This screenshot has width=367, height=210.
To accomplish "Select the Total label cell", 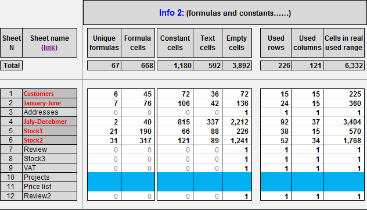I will (x=12, y=65).
